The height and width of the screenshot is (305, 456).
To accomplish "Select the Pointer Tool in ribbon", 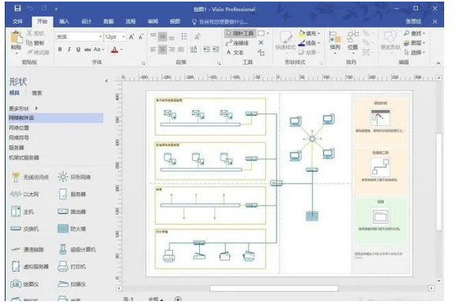I will click(x=240, y=33).
